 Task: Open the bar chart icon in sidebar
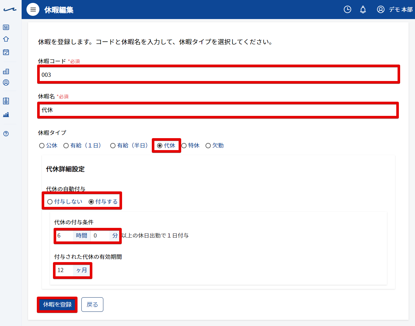click(x=6, y=115)
